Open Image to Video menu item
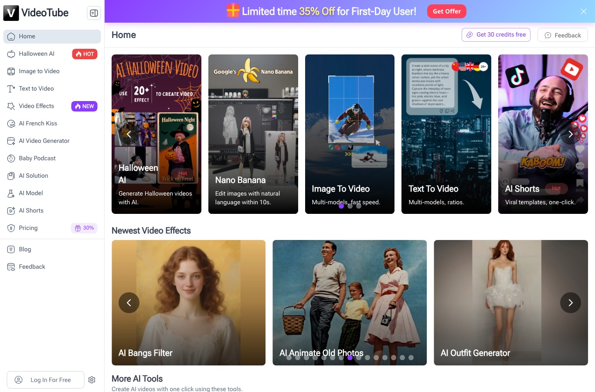 (x=52, y=71)
